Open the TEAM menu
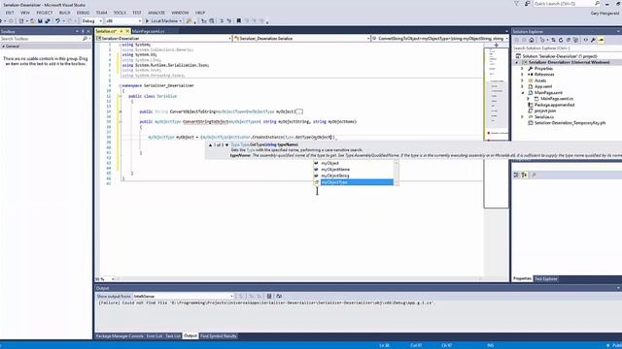The image size is (622, 349). point(101,13)
